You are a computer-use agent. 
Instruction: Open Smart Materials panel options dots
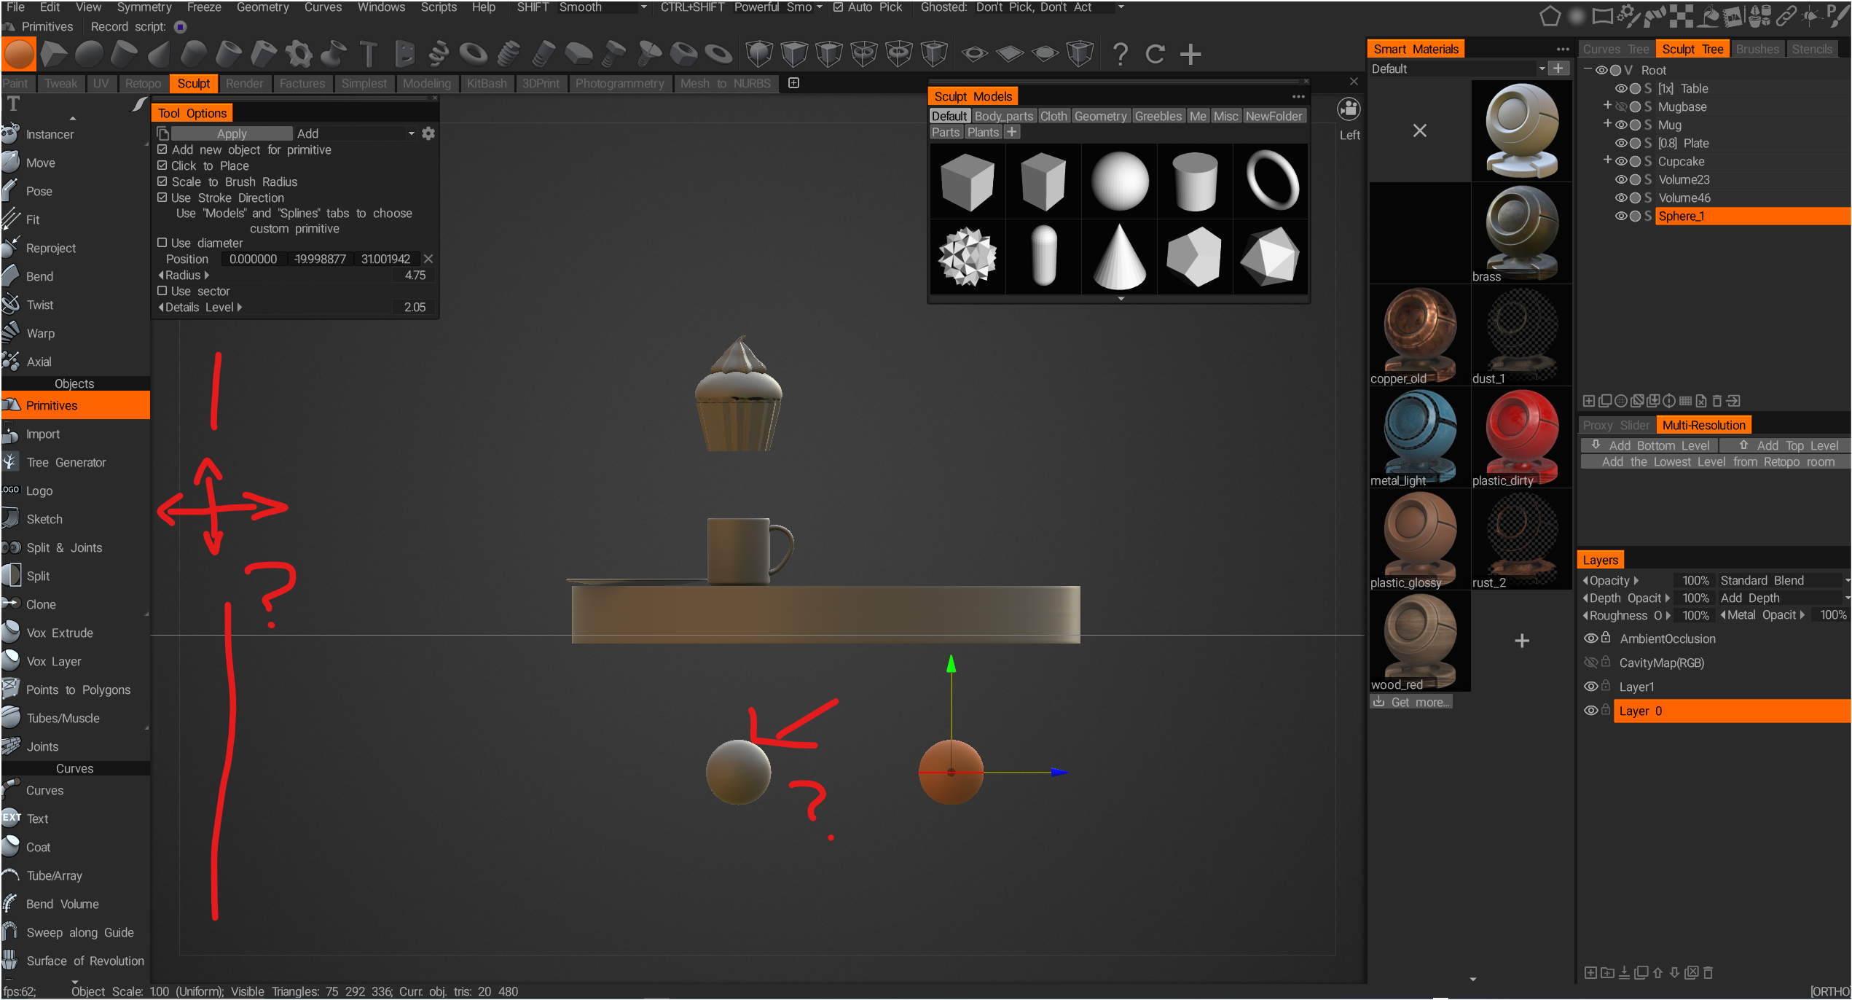point(1563,49)
